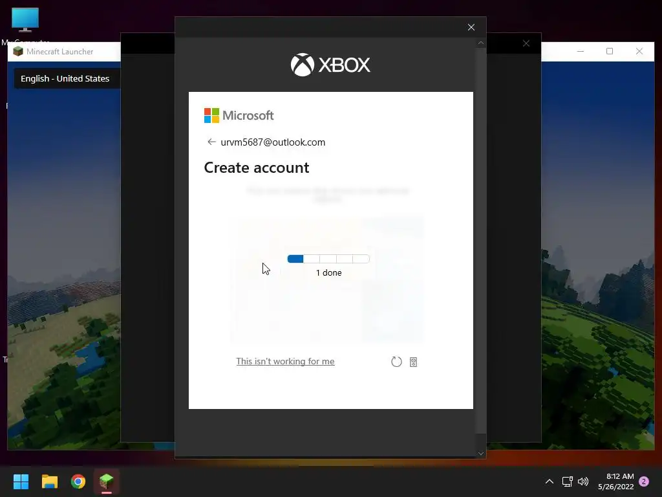The height and width of the screenshot is (497, 662).
Task: Minimize the Minecraft Launcher window
Action: [x=581, y=51]
